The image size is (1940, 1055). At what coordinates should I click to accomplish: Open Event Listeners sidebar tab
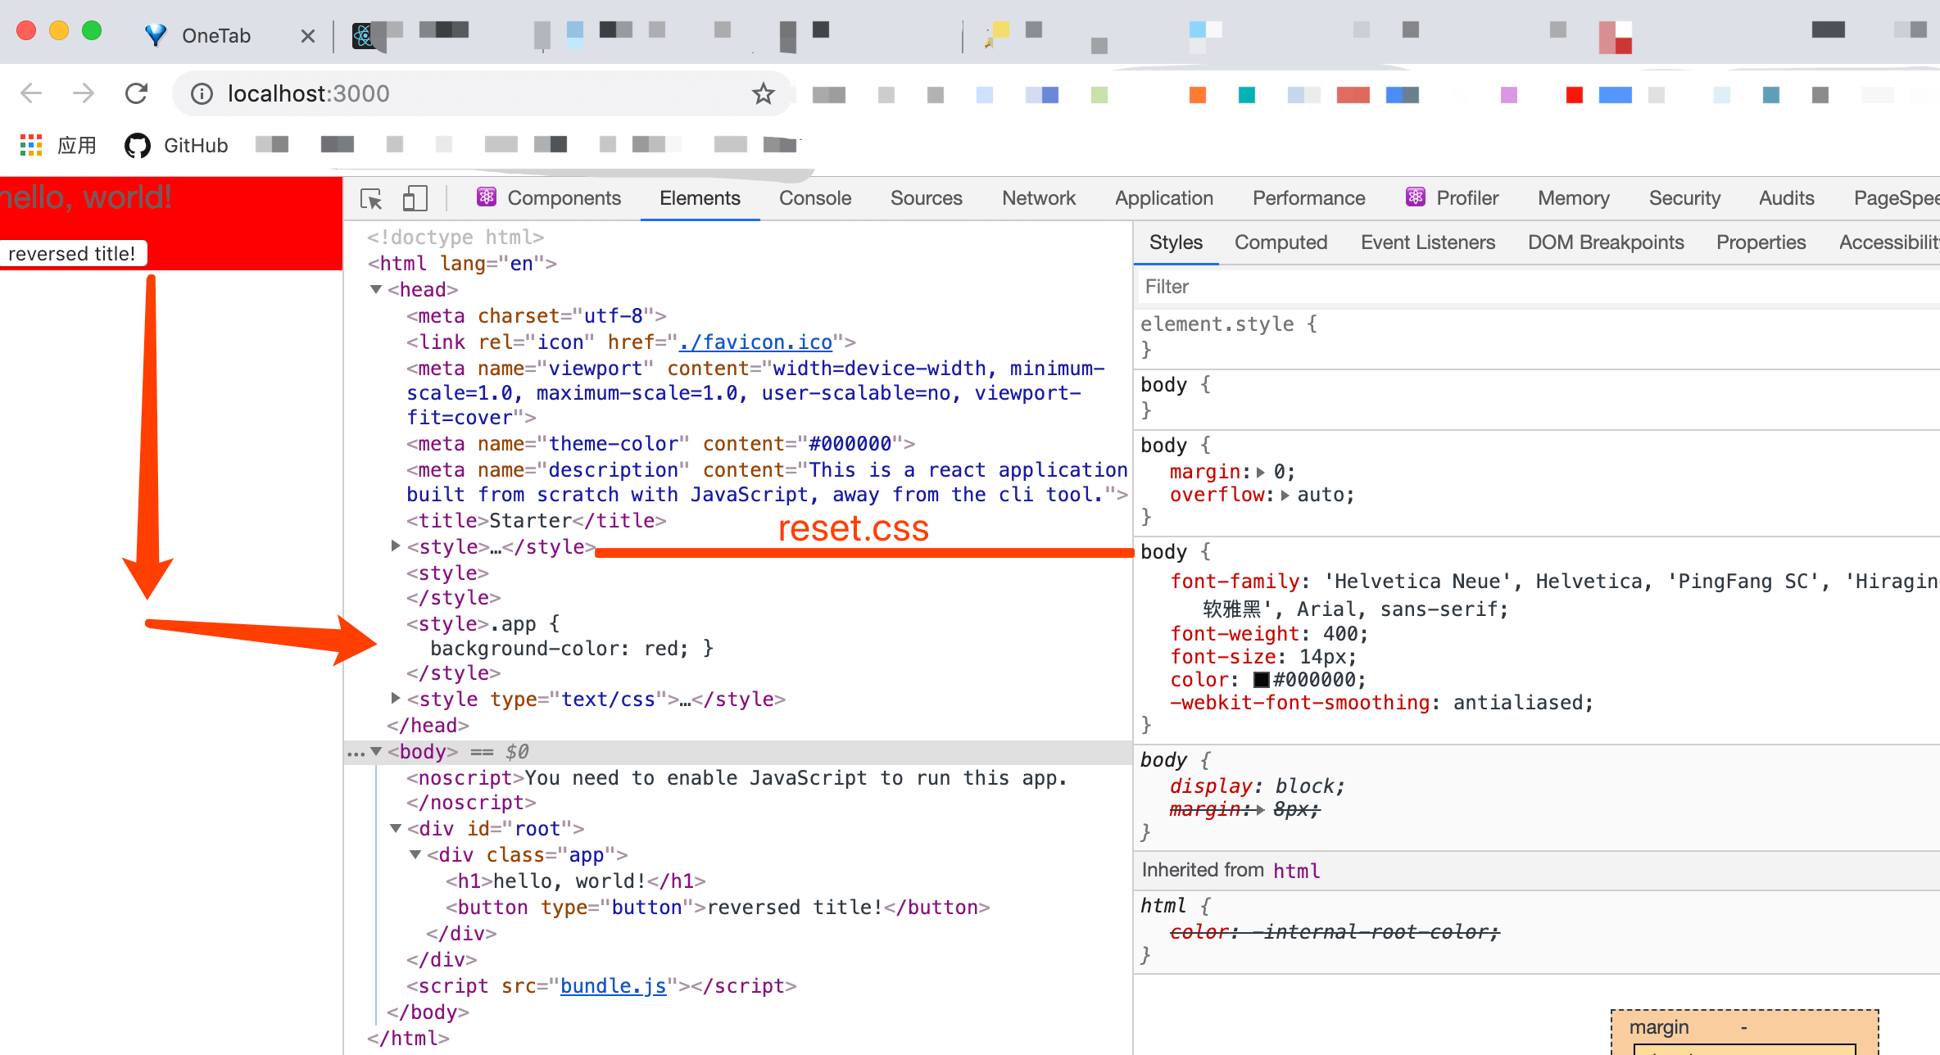click(x=1428, y=242)
